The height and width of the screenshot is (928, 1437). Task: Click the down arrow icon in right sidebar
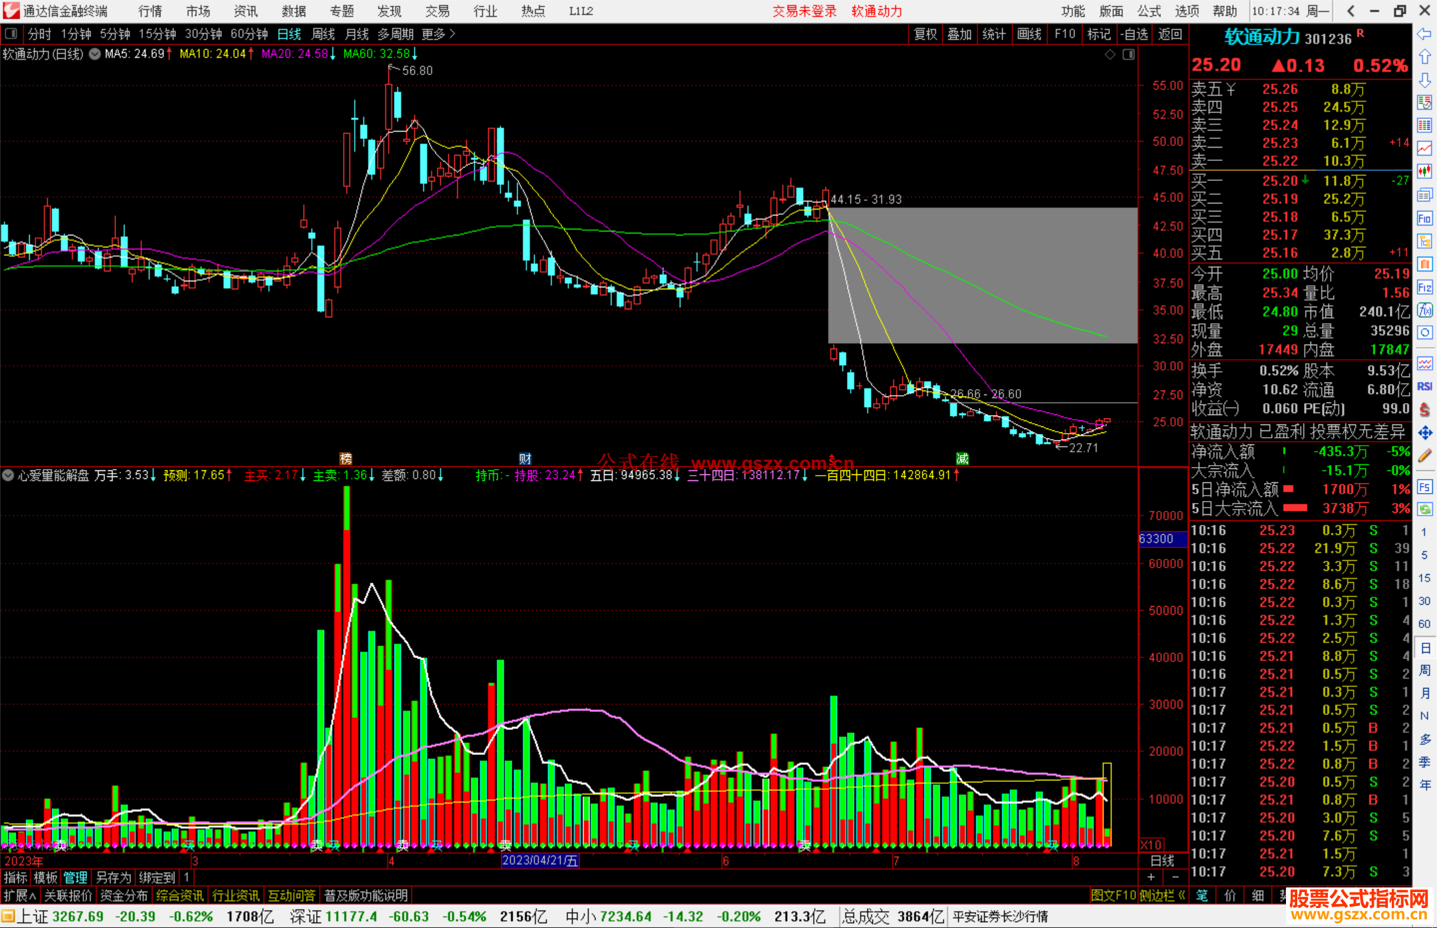pos(1424,80)
